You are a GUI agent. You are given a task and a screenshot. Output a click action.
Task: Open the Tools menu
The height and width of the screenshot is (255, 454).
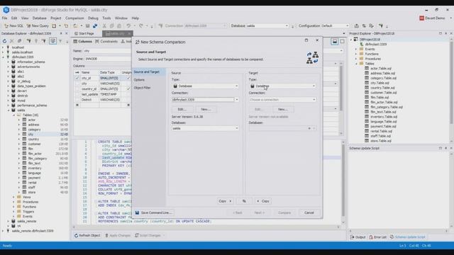(106, 18)
